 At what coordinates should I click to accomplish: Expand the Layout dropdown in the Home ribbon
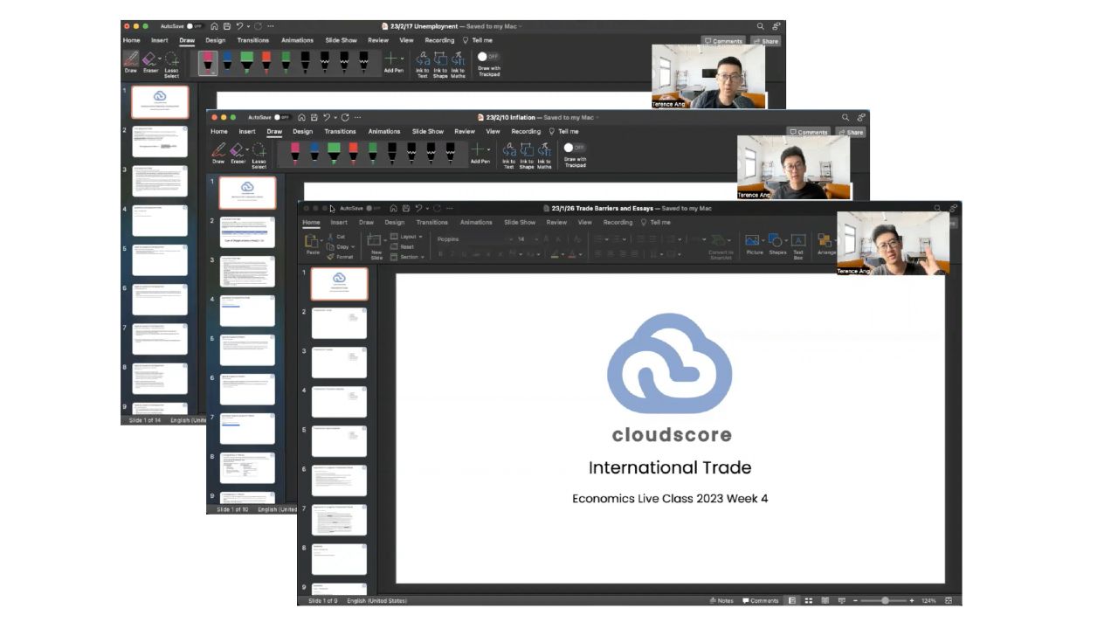pyautogui.click(x=407, y=237)
